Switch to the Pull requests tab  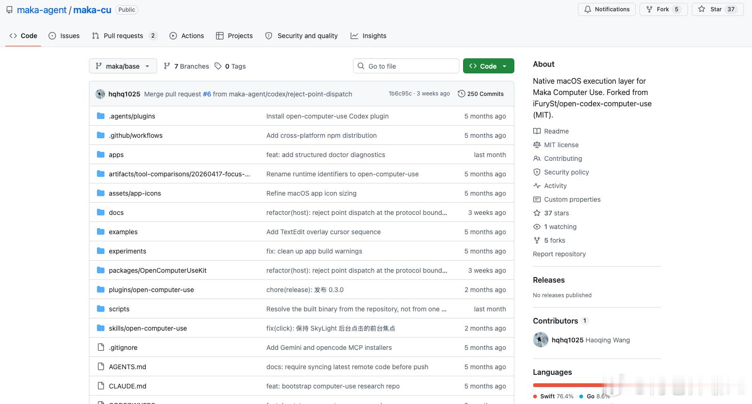click(124, 36)
